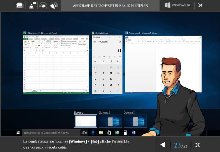
Task: Open File Explorer from the taskbar
Action: [101, 133]
